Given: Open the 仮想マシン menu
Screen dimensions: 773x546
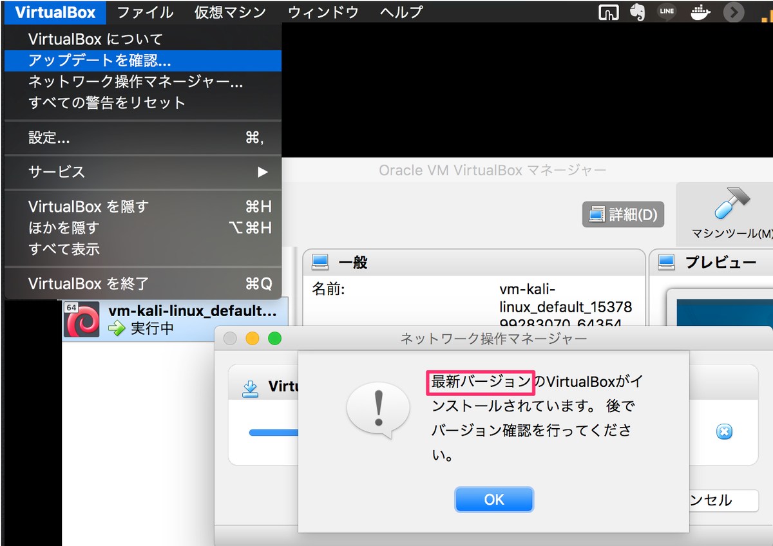Looking at the screenshot, I should click(x=230, y=12).
